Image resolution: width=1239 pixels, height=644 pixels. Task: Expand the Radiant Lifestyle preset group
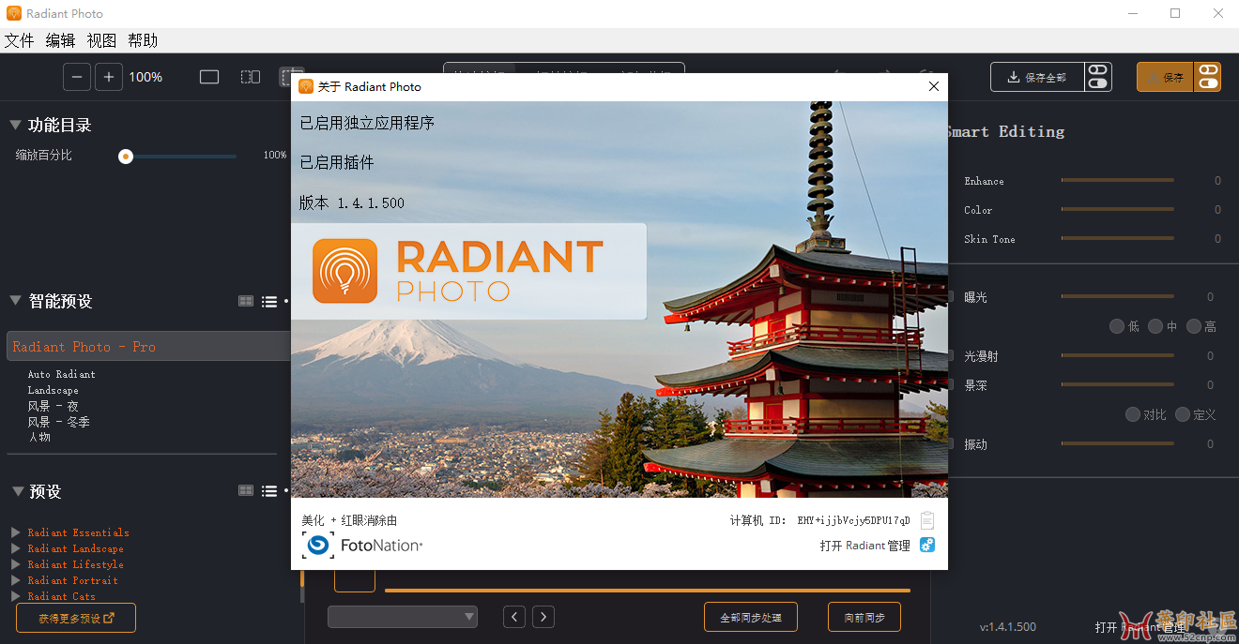tap(15, 564)
